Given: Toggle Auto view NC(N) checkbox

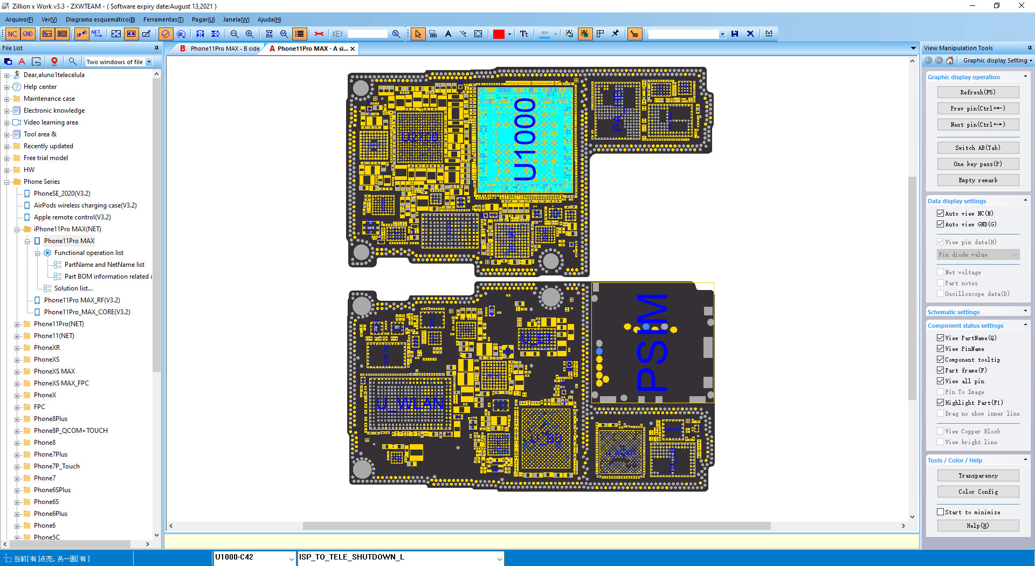Looking at the screenshot, I should click(x=940, y=213).
